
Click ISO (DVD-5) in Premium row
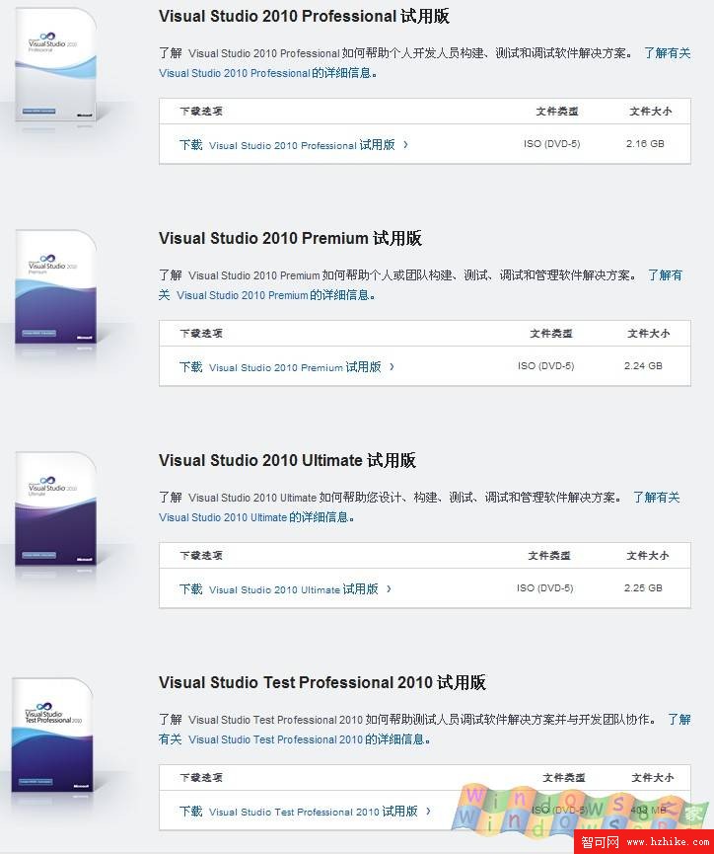pyautogui.click(x=545, y=366)
